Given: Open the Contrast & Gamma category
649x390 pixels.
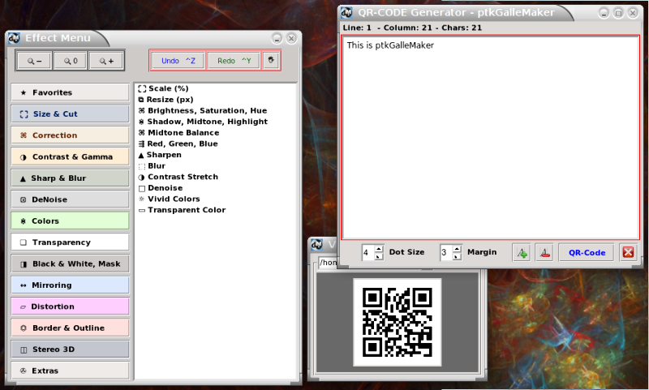Looking at the screenshot, I should click(70, 156).
